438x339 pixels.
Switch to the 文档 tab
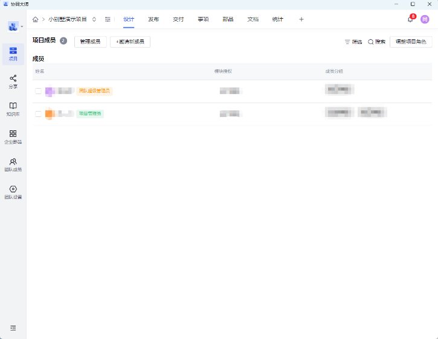[253, 19]
